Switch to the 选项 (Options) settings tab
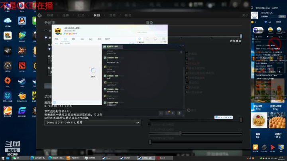The image size is (287, 161). 65,16
